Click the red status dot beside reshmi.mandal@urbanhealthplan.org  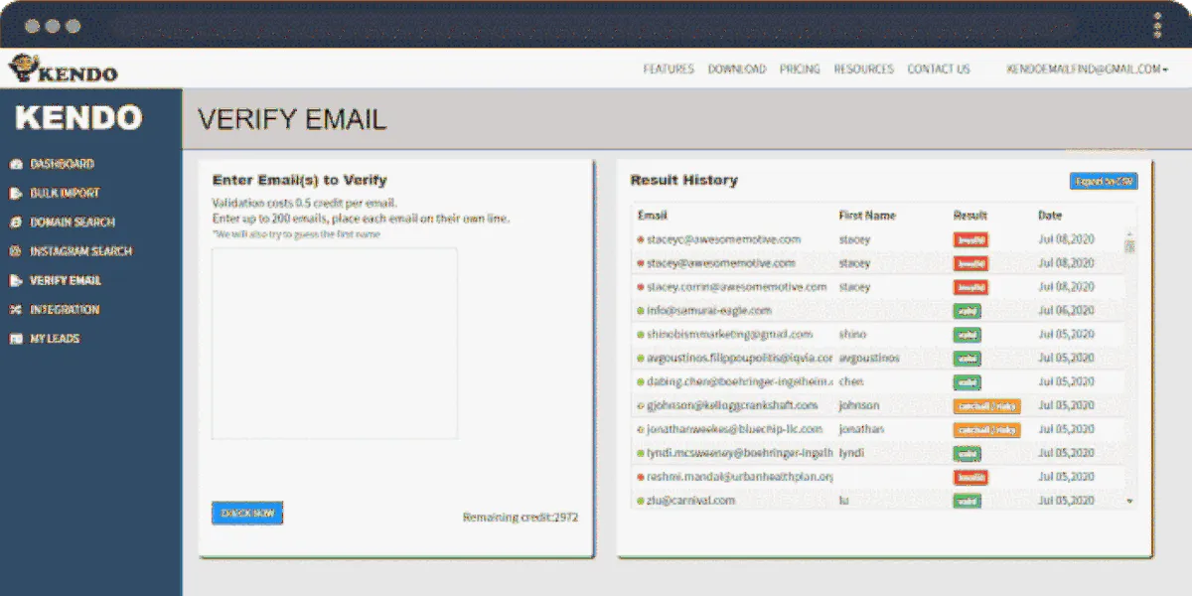tap(641, 478)
